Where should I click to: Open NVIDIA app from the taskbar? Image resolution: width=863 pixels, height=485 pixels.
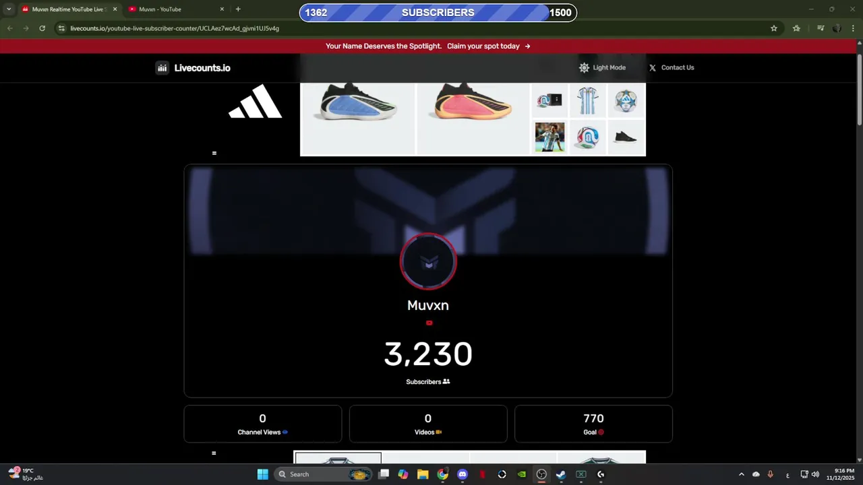tap(522, 474)
